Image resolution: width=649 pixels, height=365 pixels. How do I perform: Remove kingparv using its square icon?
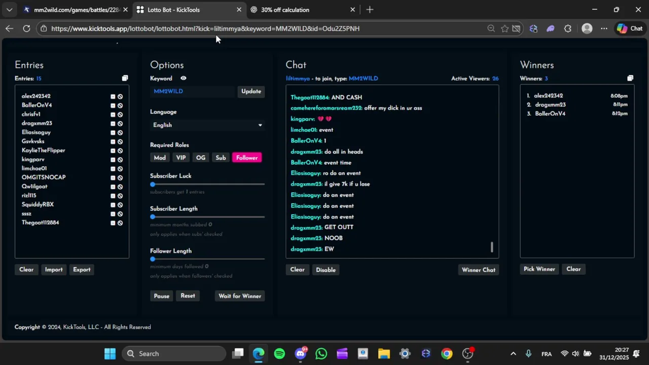113,160
